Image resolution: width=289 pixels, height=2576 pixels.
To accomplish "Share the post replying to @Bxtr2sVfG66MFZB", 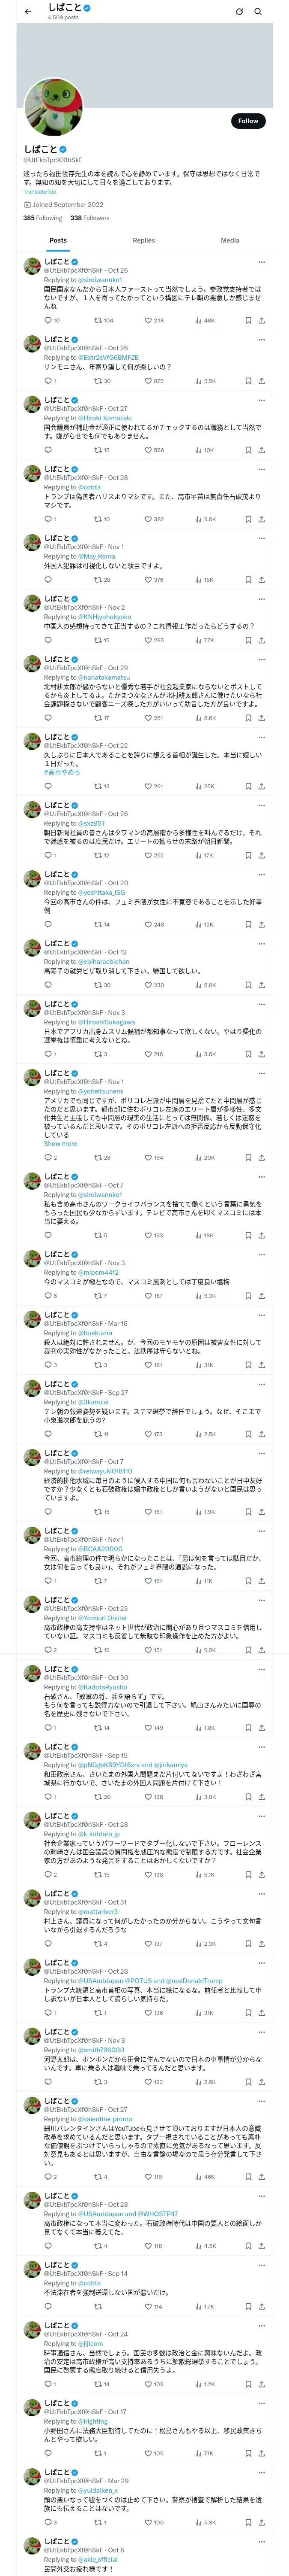I will click(261, 381).
